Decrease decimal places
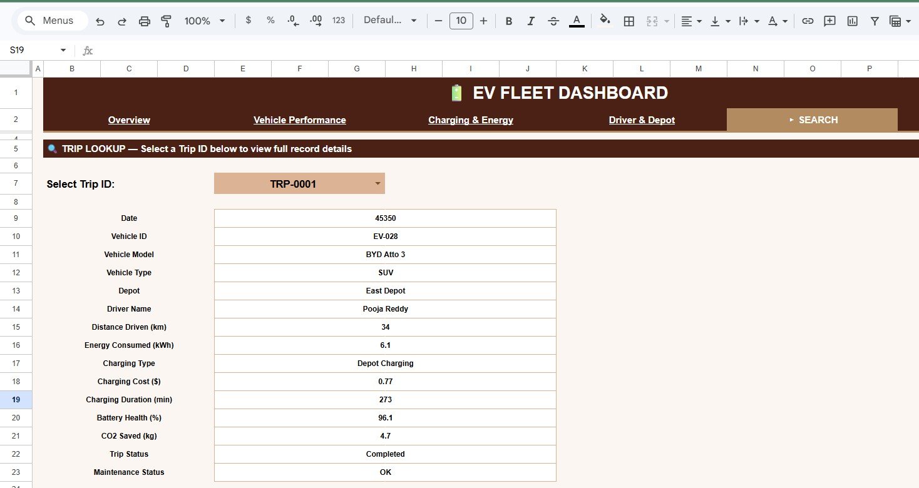The image size is (919, 488). tap(293, 21)
